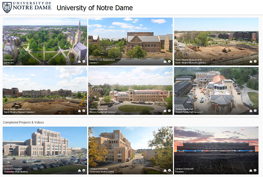Click "Crossroads Music Building" caption

[16, 172]
